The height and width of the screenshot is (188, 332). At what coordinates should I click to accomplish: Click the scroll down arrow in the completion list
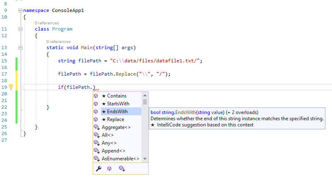click(145, 159)
